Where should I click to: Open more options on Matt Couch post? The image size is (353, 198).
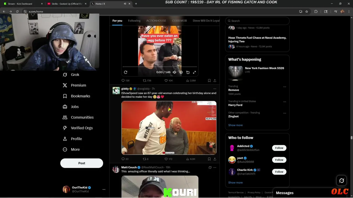click(x=215, y=167)
